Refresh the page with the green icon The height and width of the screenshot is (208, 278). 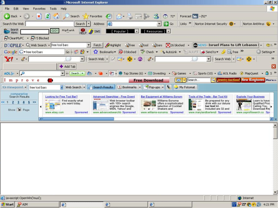(47, 16)
